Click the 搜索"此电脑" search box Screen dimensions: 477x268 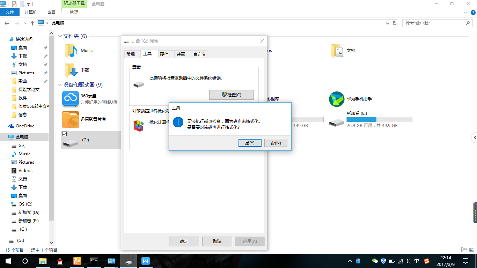pos(438,23)
